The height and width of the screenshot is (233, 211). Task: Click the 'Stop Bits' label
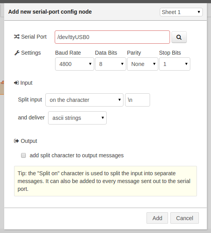click(170, 53)
